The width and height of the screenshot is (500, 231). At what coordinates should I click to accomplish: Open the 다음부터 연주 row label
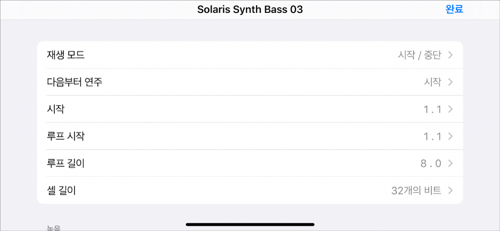coord(75,82)
